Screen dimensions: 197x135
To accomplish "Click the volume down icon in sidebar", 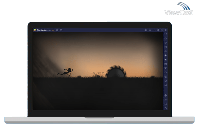I will (166, 43).
